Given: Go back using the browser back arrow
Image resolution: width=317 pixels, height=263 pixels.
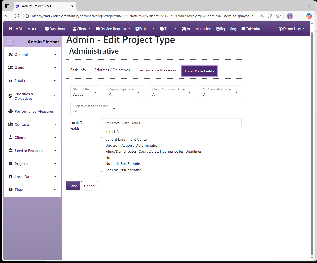Looking at the screenshot, I should 7,16.
